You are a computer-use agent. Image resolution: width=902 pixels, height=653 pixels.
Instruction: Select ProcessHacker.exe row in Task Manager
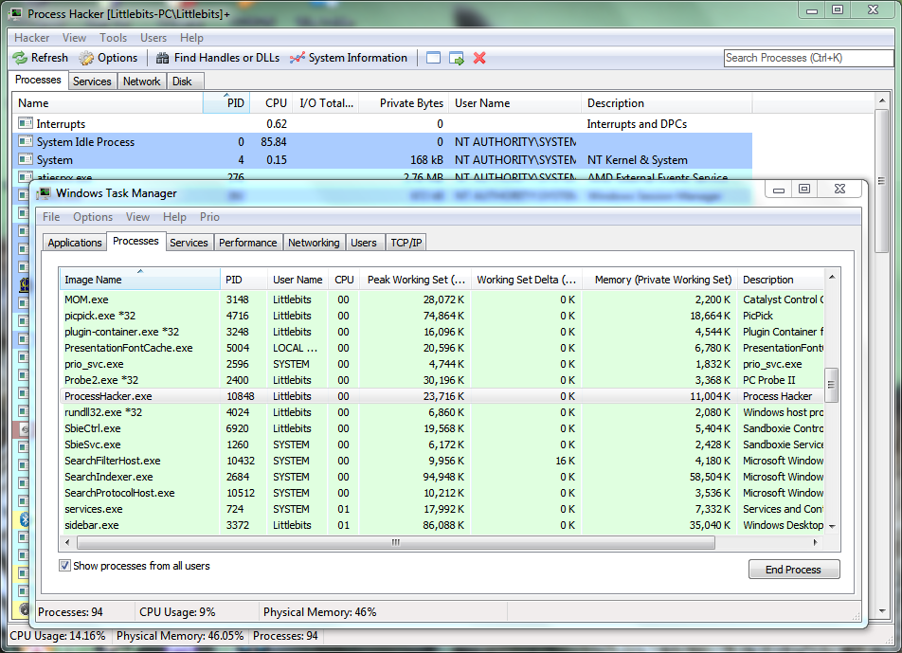coord(442,396)
